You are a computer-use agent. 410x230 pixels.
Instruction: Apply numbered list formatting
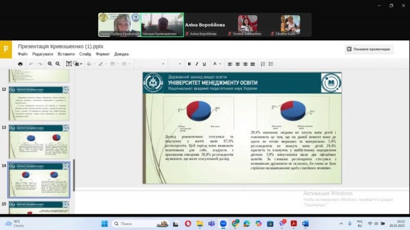[x=263, y=64]
